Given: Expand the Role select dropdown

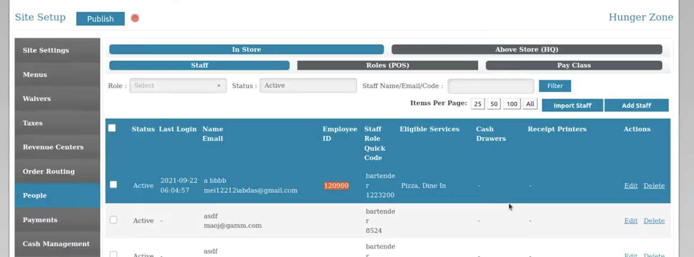Looking at the screenshot, I should (178, 86).
